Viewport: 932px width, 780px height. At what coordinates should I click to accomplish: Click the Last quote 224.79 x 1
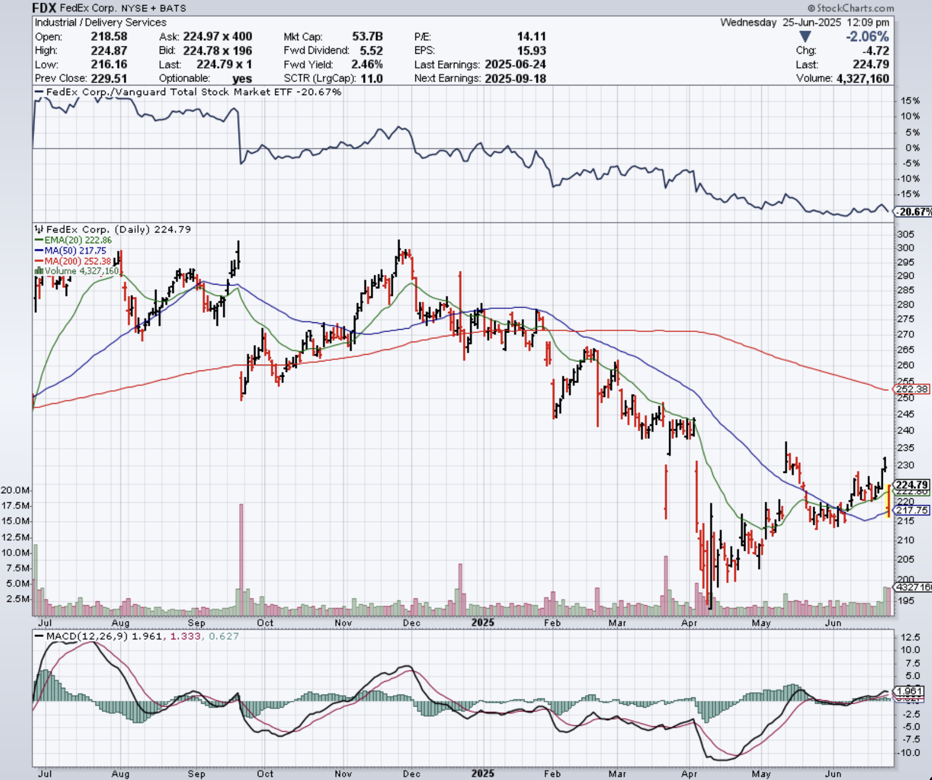224,64
